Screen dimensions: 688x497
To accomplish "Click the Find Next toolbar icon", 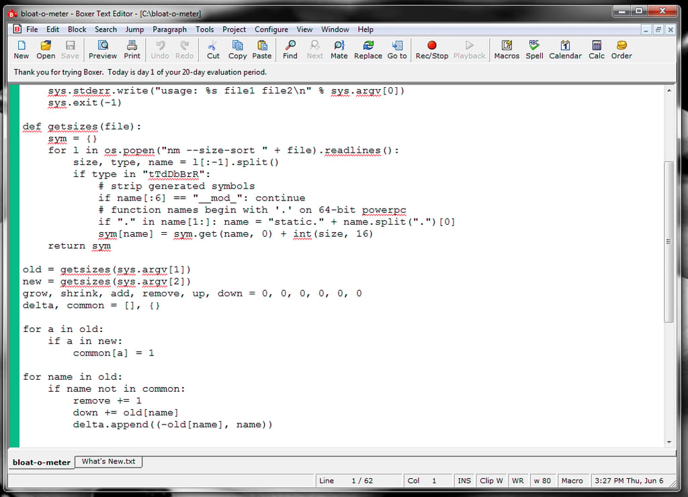I will [x=314, y=50].
